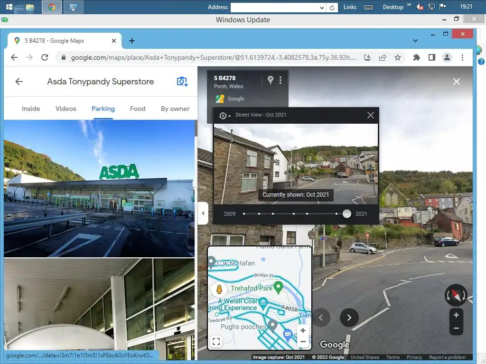Go back from Asda Tonypandy Superstore photos
The height and width of the screenshot is (364, 486).
click(19, 82)
